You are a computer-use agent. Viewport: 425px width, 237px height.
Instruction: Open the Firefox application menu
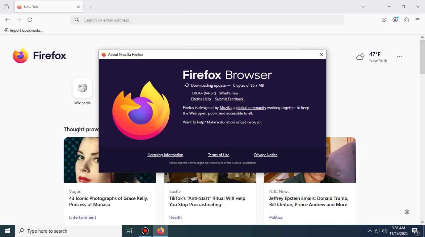pos(418,20)
